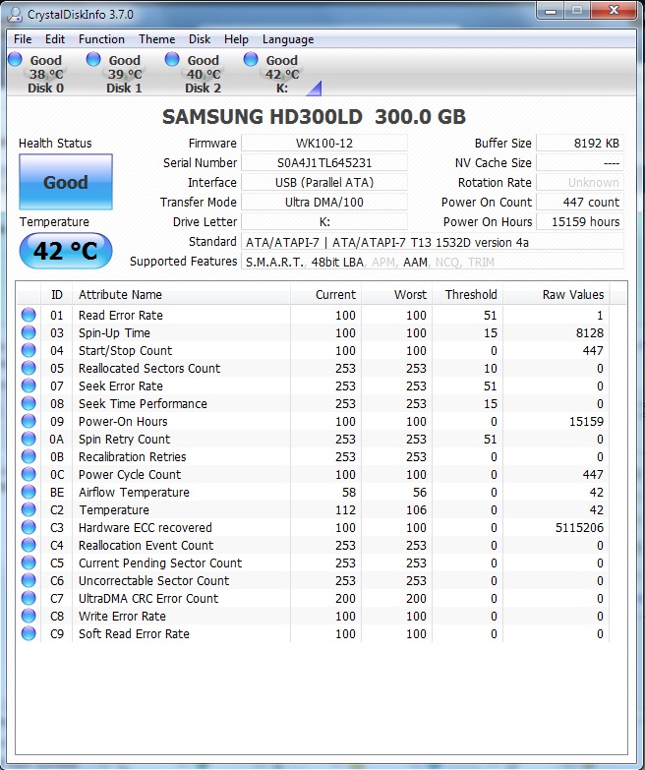The width and height of the screenshot is (645, 770).
Task: Click the ID column header
Action: tap(56, 295)
